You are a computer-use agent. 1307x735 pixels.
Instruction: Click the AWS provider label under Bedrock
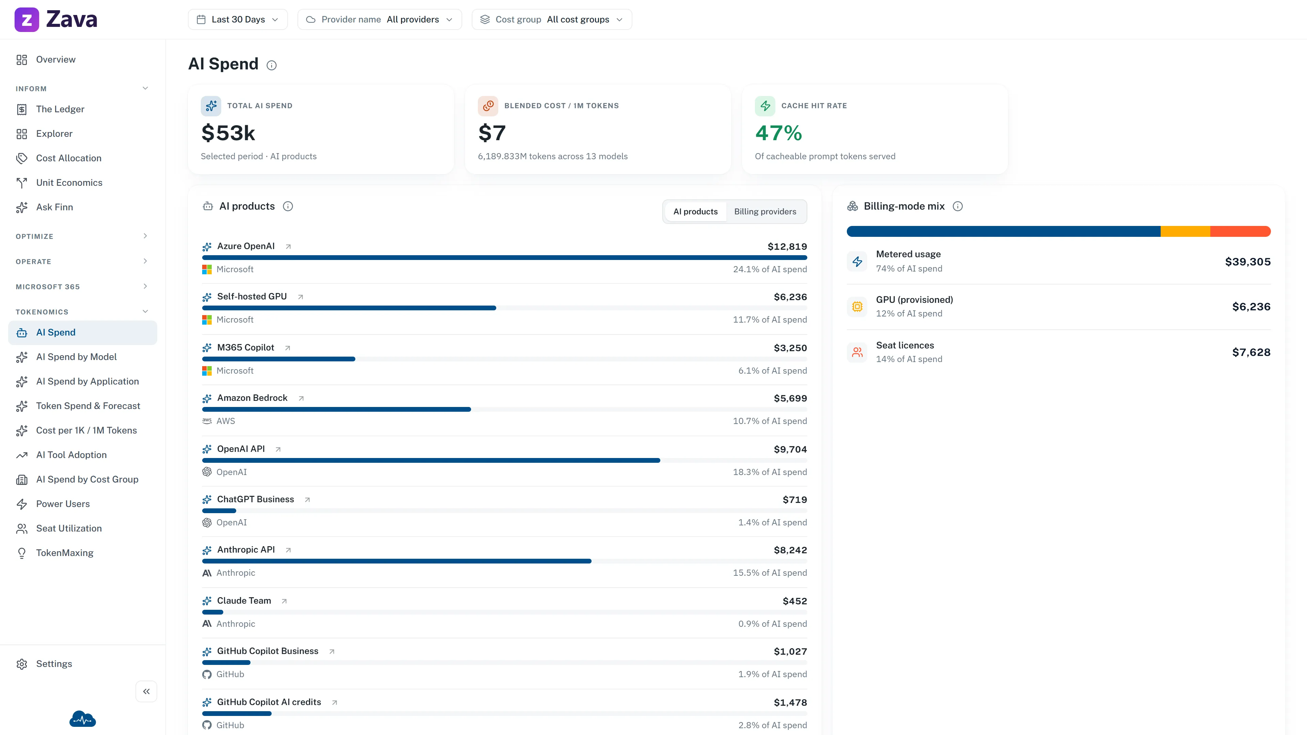225,422
